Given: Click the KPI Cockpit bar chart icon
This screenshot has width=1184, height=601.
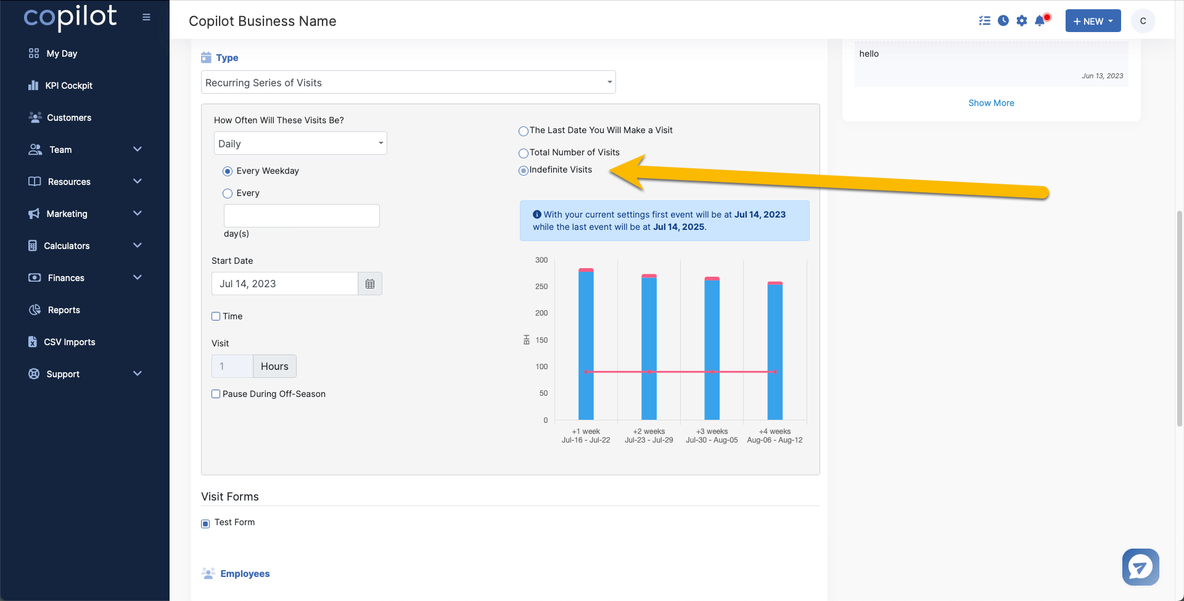Looking at the screenshot, I should (33, 86).
